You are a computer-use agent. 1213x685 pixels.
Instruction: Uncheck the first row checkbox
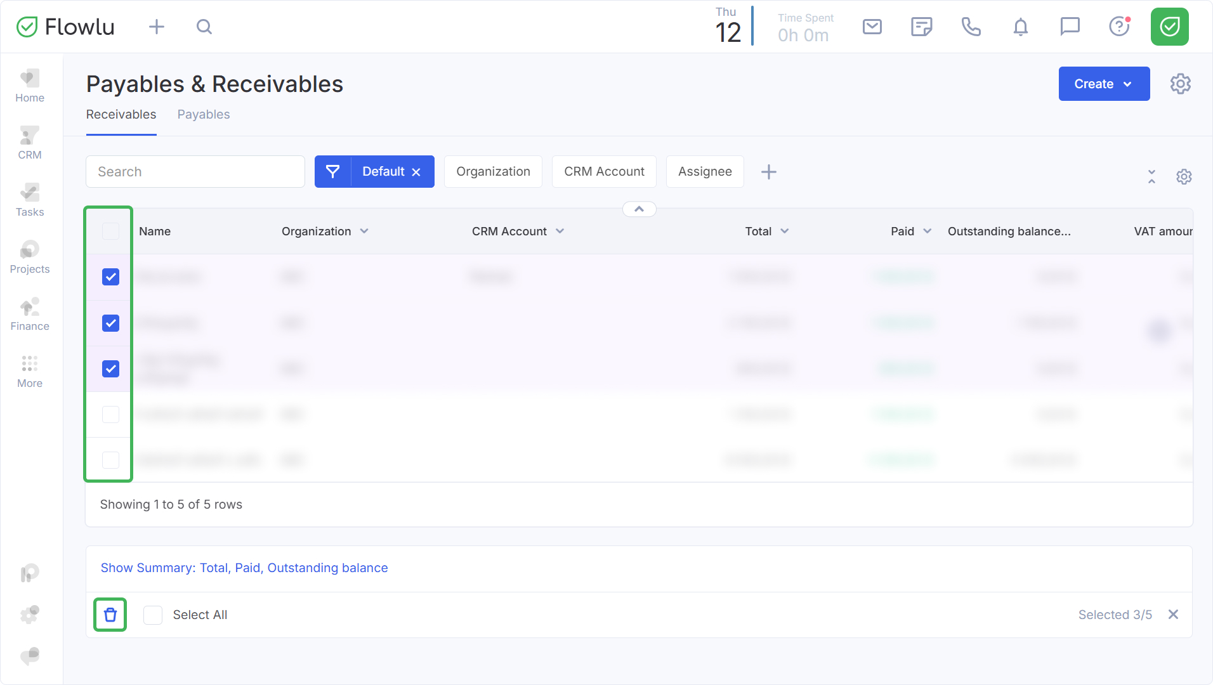coord(110,277)
